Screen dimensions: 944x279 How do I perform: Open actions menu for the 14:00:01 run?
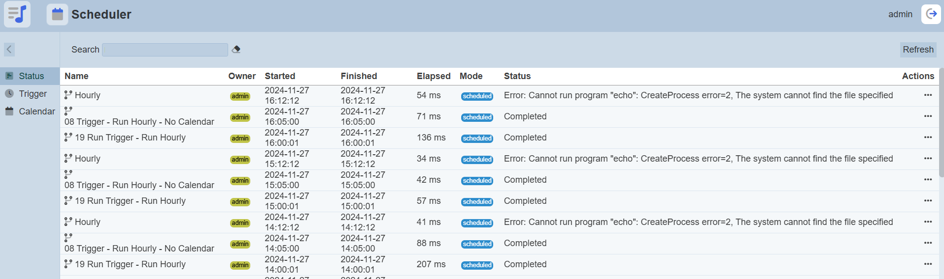coord(928,264)
